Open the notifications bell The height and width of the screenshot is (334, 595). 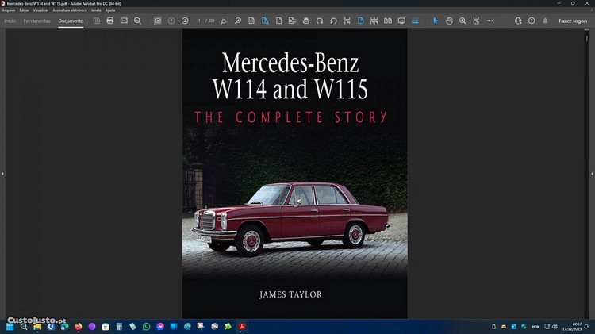point(545,21)
